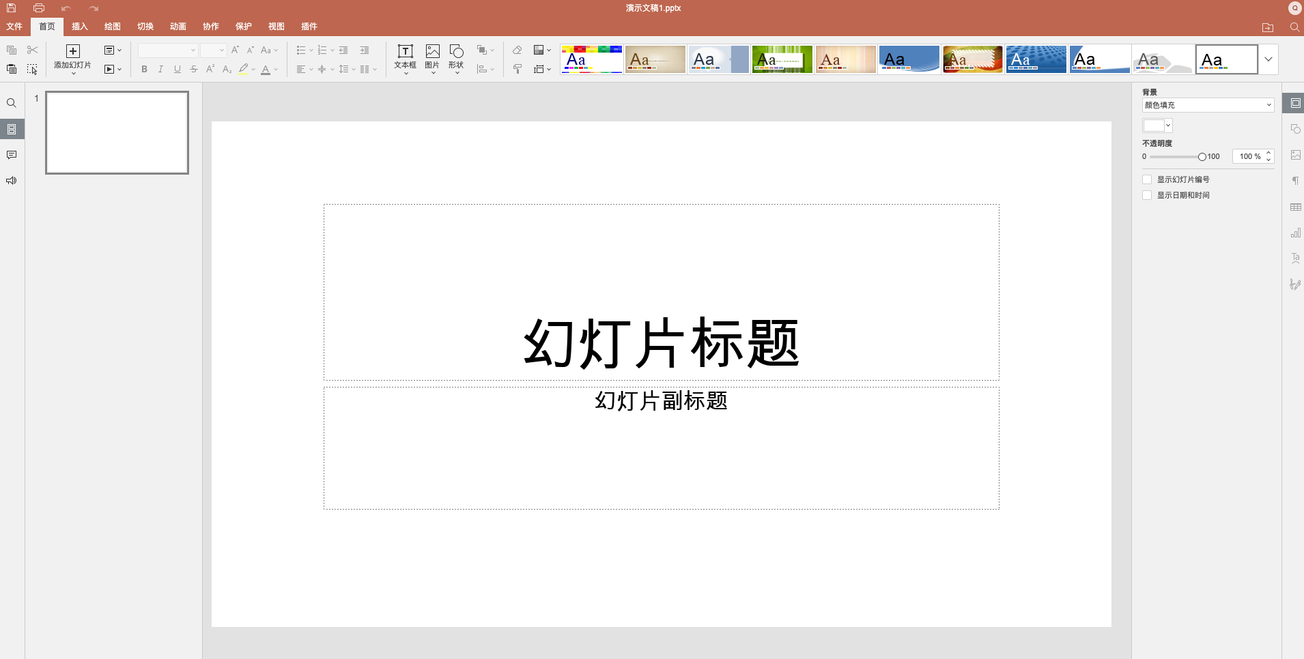Undo the last action
1304x659 pixels.
click(66, 8)
